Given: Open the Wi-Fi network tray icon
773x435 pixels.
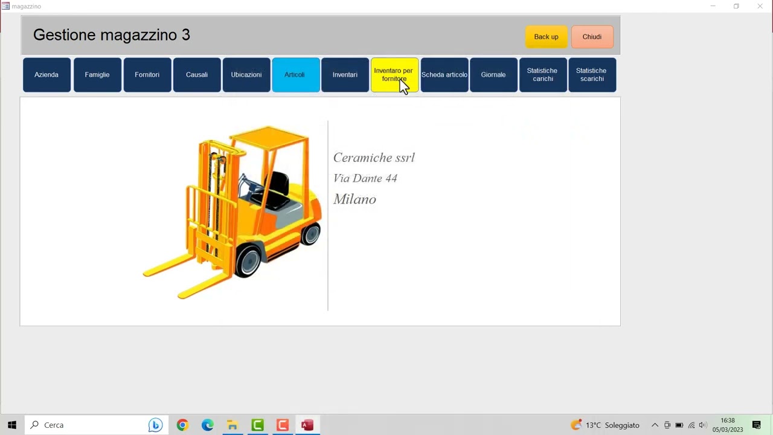Looking at the screenshot, I should [x=691, y=425].
